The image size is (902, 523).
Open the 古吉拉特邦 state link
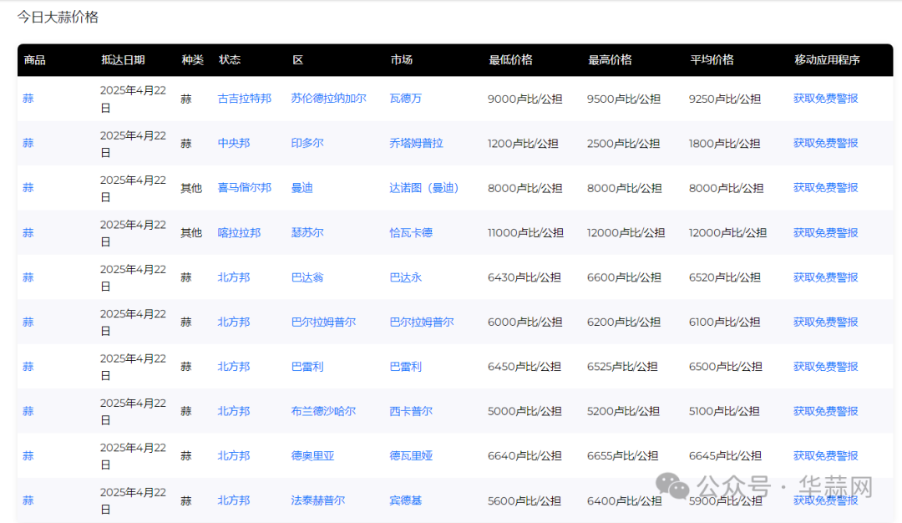tap(245, 99)
